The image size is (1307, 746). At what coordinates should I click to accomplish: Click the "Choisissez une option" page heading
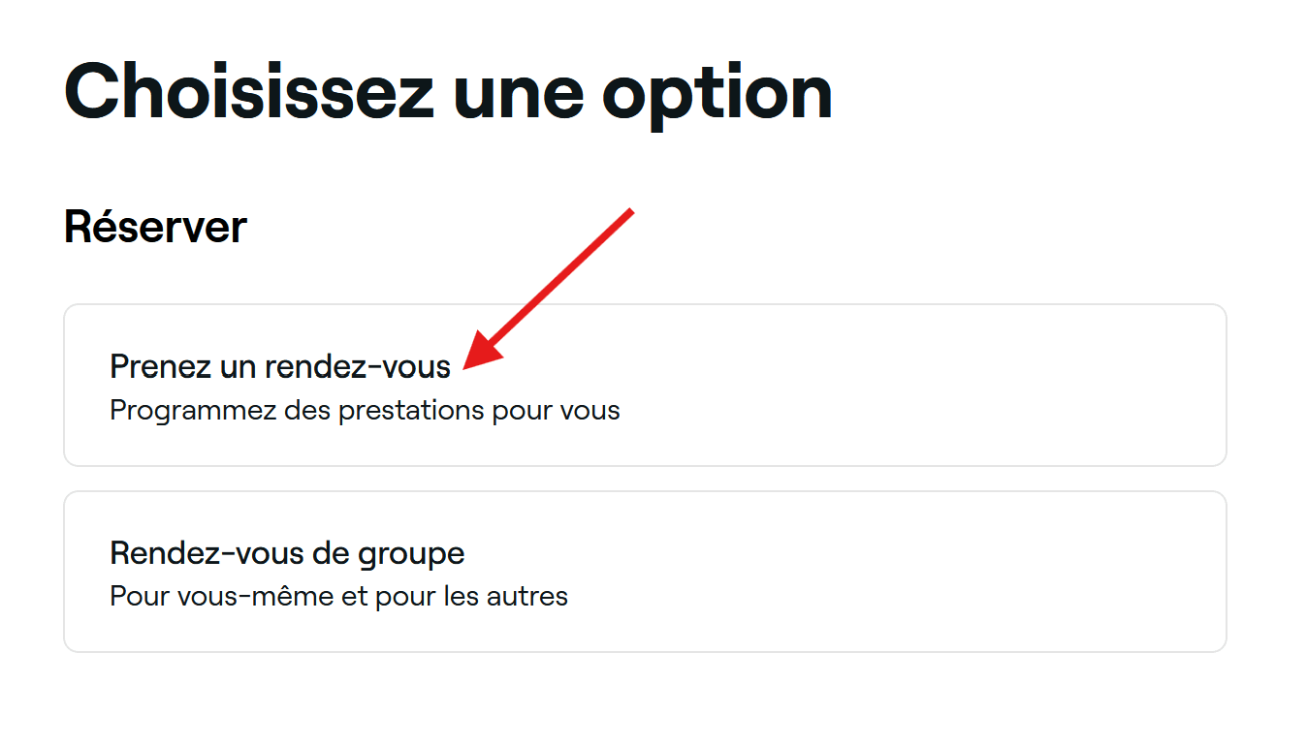pyautogui.click(x=448, y=92)
